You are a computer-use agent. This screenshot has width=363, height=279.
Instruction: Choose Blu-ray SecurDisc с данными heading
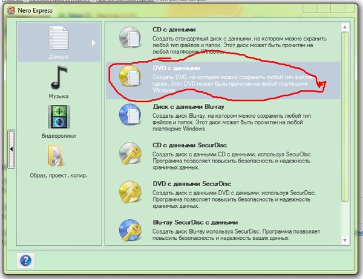tap(195, 222)
